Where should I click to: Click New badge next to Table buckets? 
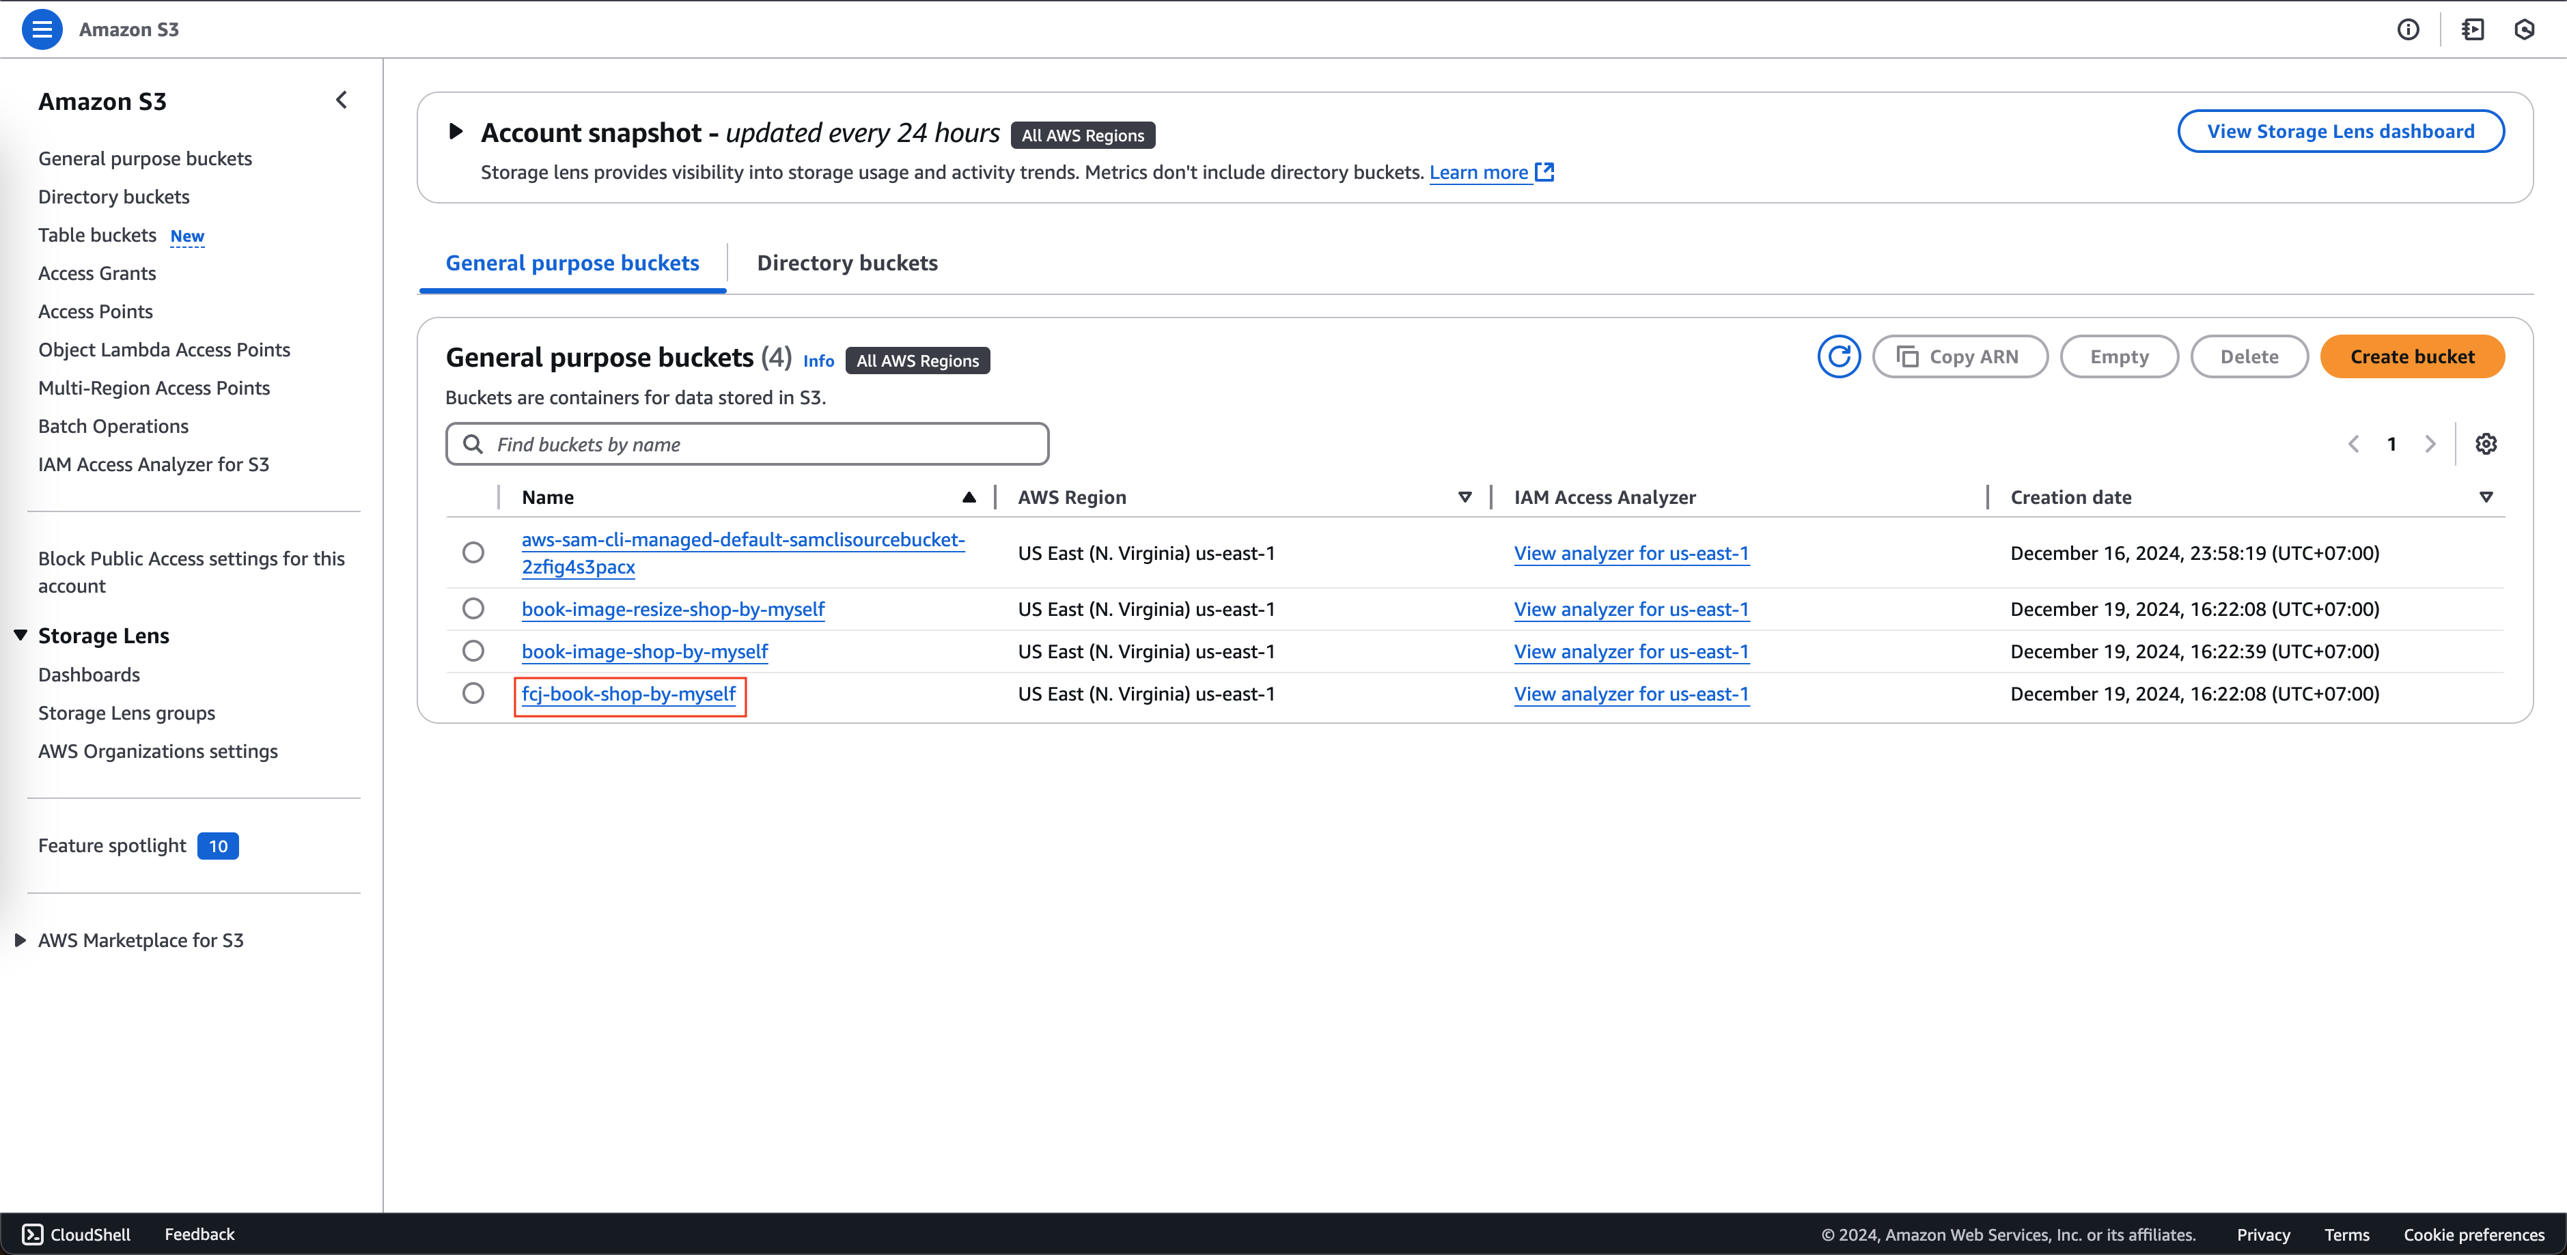[187, 236]
